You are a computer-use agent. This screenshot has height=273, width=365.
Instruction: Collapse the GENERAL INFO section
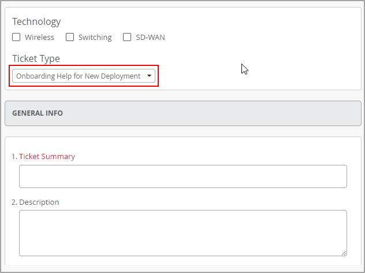point(182,113)
